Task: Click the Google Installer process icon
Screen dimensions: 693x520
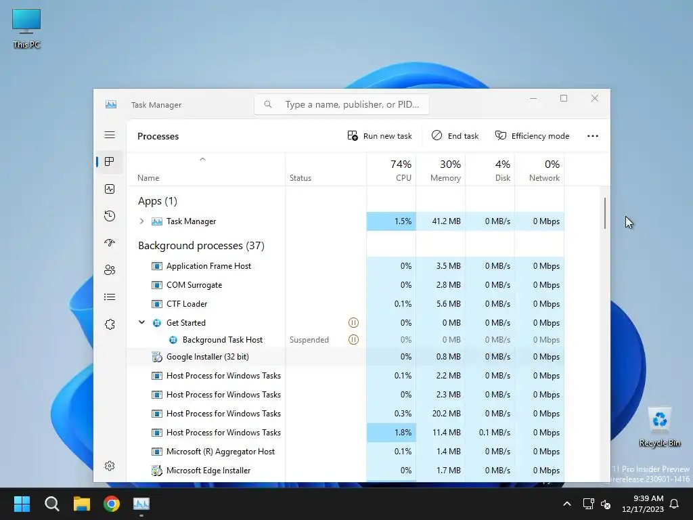Action: [157, 356]
